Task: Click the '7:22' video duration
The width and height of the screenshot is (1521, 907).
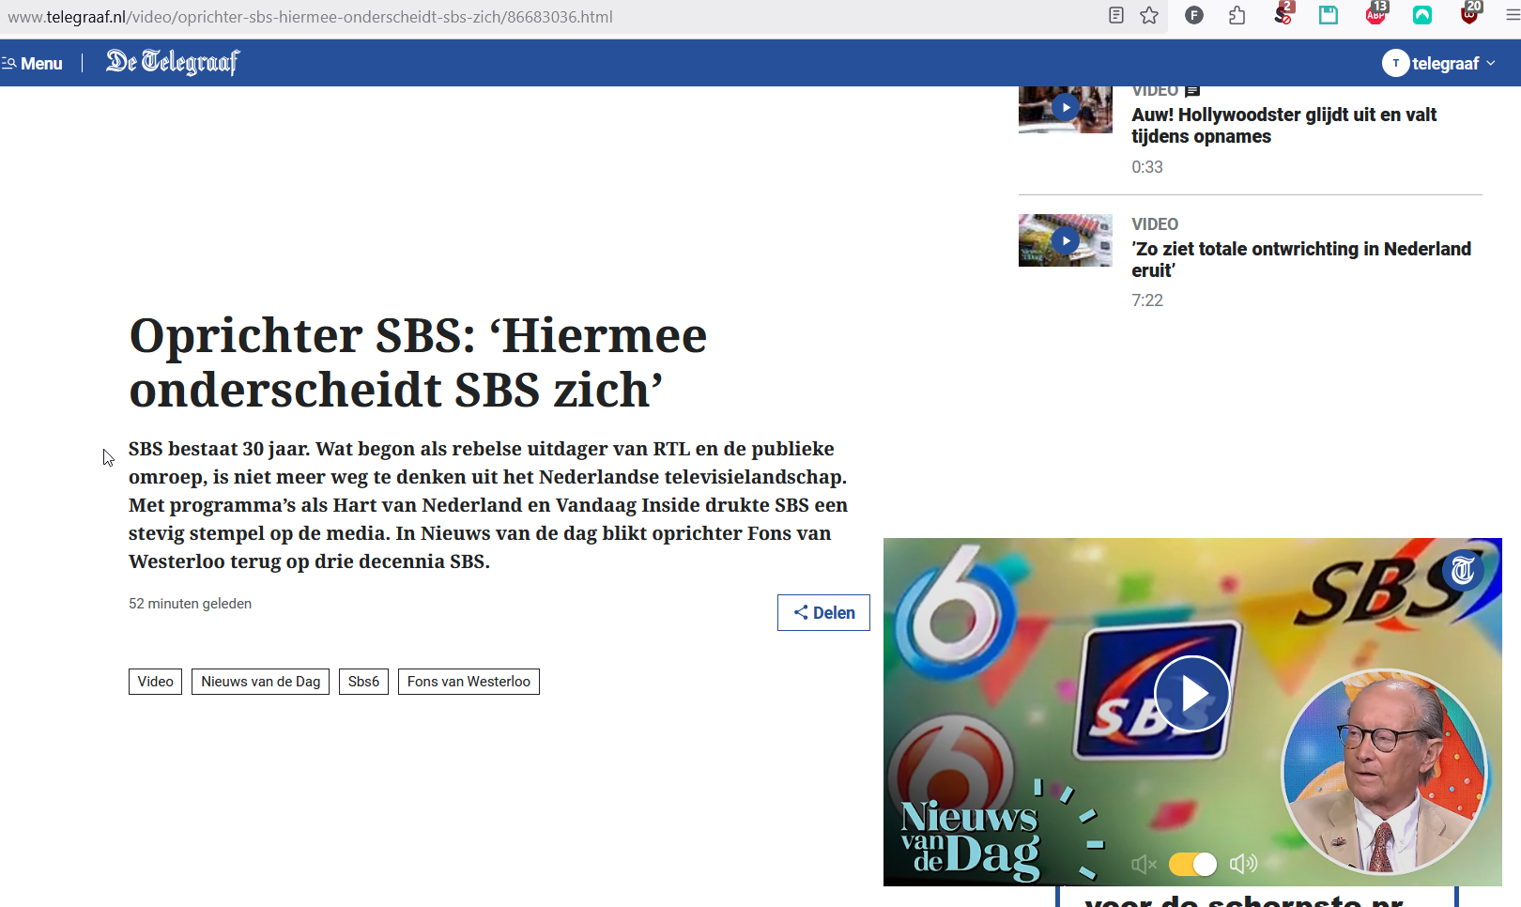Action: [1147, 300]
